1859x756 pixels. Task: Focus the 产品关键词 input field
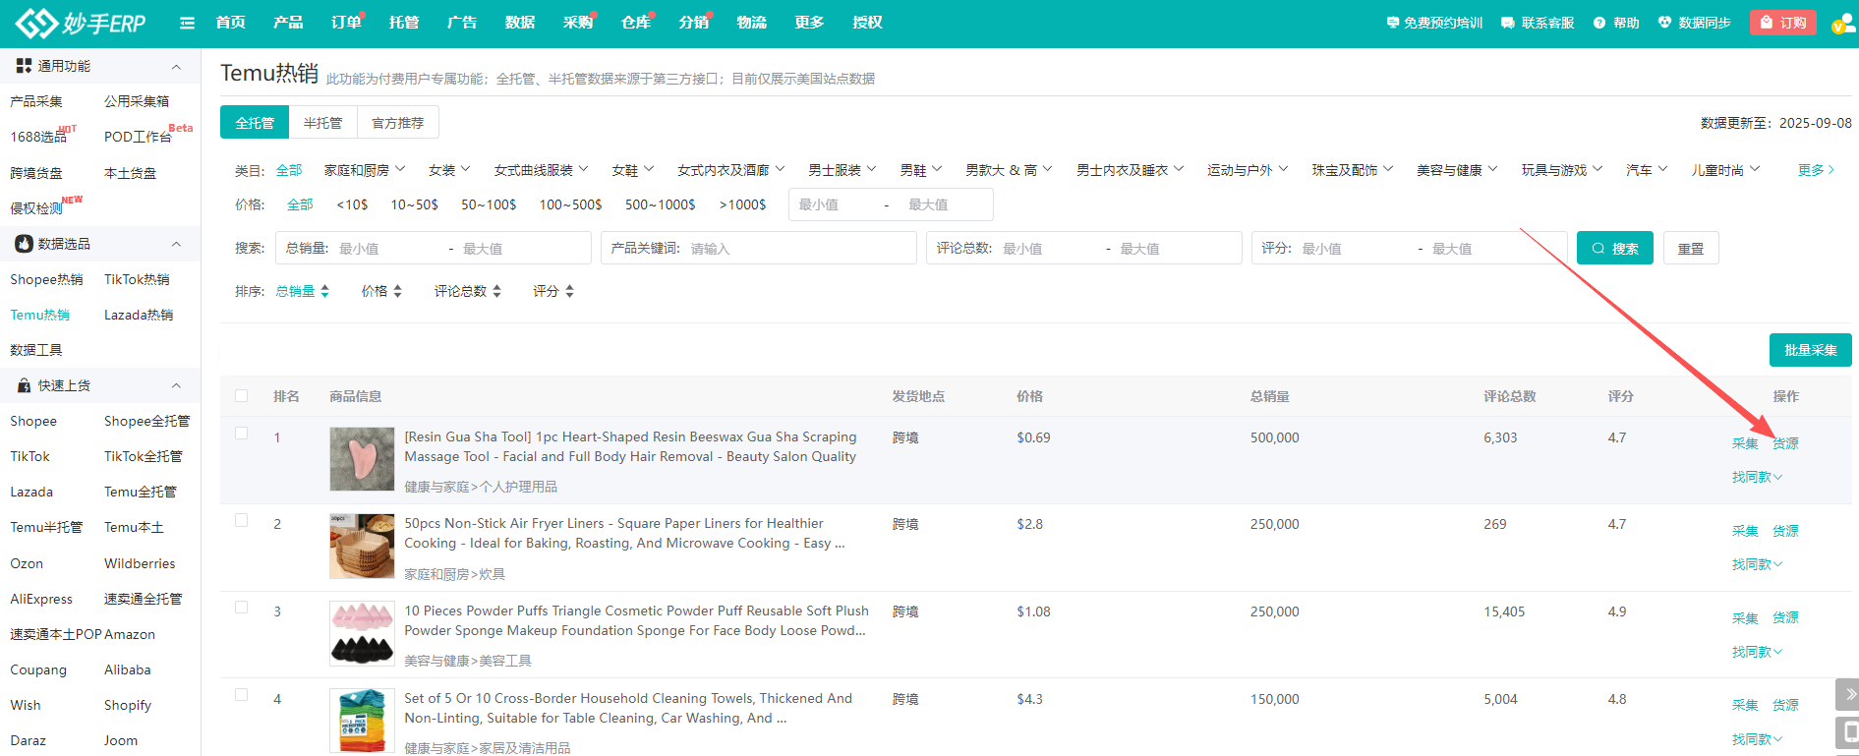pos(759,249)
